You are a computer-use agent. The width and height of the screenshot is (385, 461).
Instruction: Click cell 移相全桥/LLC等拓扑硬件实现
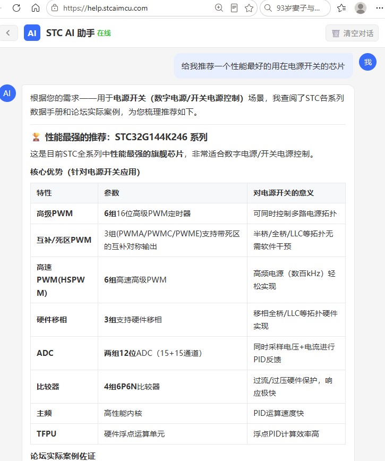click(x=296, y=320)
